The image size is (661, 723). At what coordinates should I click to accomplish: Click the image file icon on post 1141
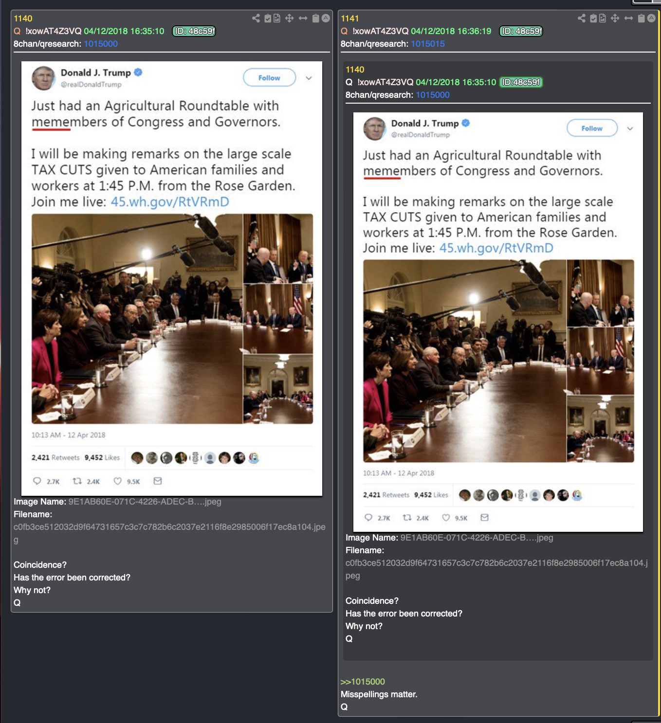[x=603, y=18]
